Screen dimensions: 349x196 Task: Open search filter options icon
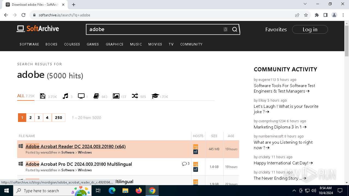coord(225,29)
